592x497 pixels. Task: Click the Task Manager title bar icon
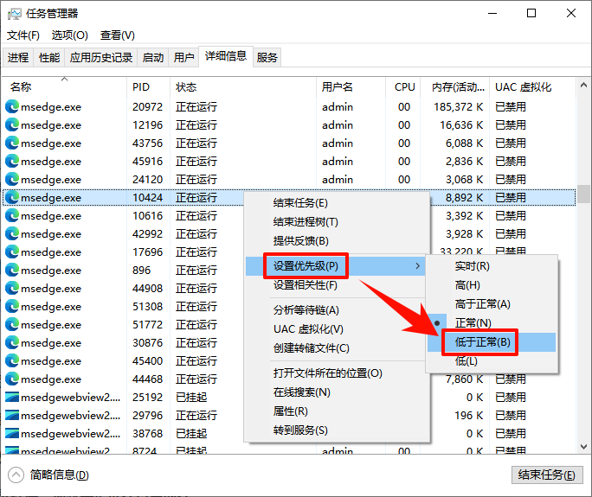pyautogui.click(x=15, y=14)
